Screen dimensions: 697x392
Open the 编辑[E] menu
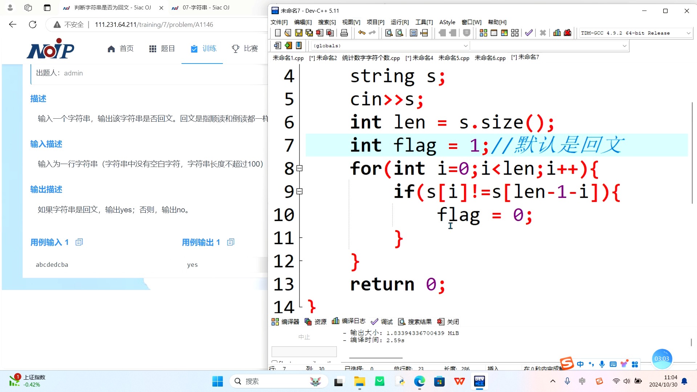click(x=303, y=22)
